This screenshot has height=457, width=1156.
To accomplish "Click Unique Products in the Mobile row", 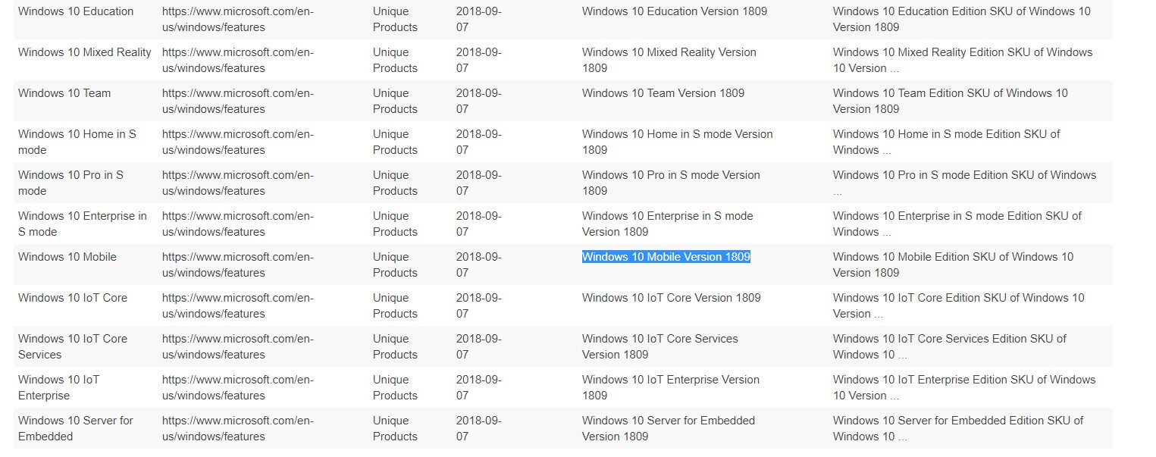I will (x=395, y=264).
